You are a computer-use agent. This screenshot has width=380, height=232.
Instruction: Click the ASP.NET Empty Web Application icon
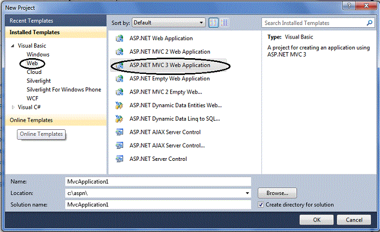[119, 78]
